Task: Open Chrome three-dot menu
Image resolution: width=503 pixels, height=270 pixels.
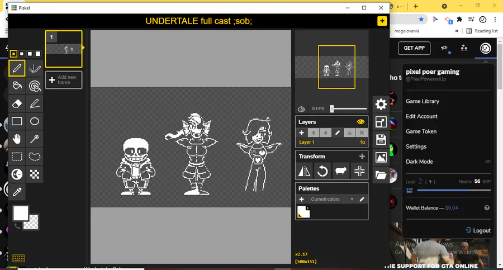Action: [x=495, y=19]
